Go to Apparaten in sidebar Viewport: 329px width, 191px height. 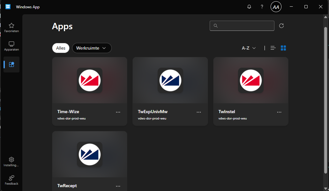click(11, 46)
